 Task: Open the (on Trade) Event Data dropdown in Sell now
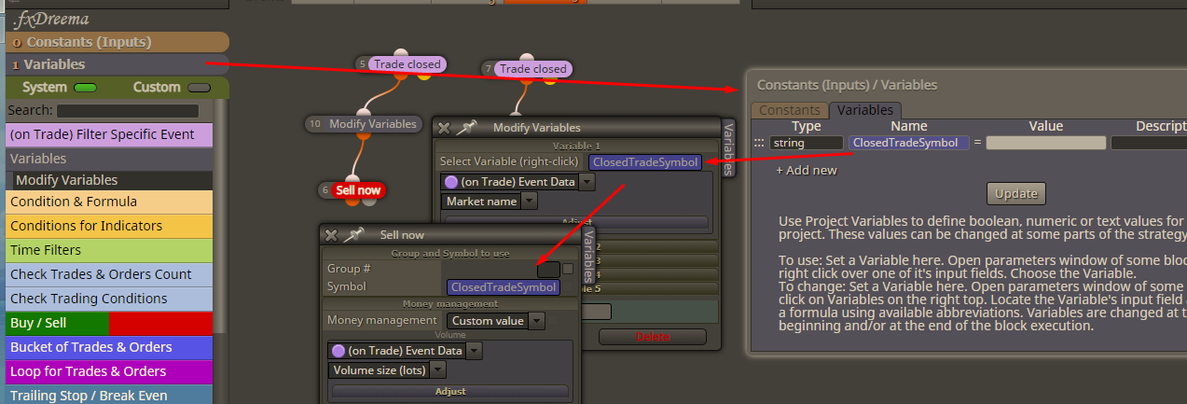tap(474, 351)
